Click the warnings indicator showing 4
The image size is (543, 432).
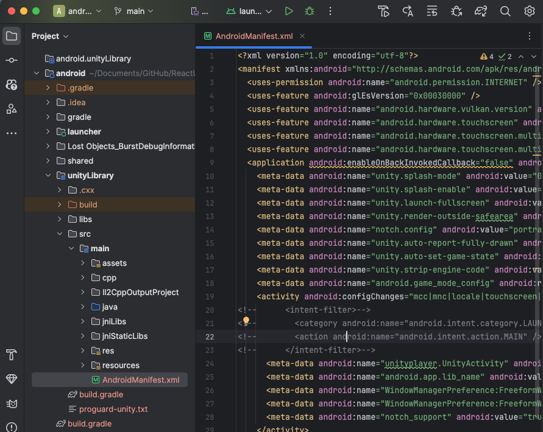(486, 57)
